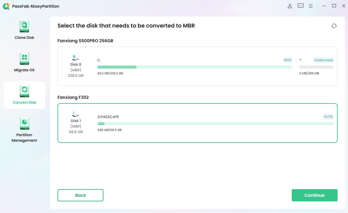Click the D:PASSCAPE partition usage bar
This screenshot has width=348, height=213.
215,124
